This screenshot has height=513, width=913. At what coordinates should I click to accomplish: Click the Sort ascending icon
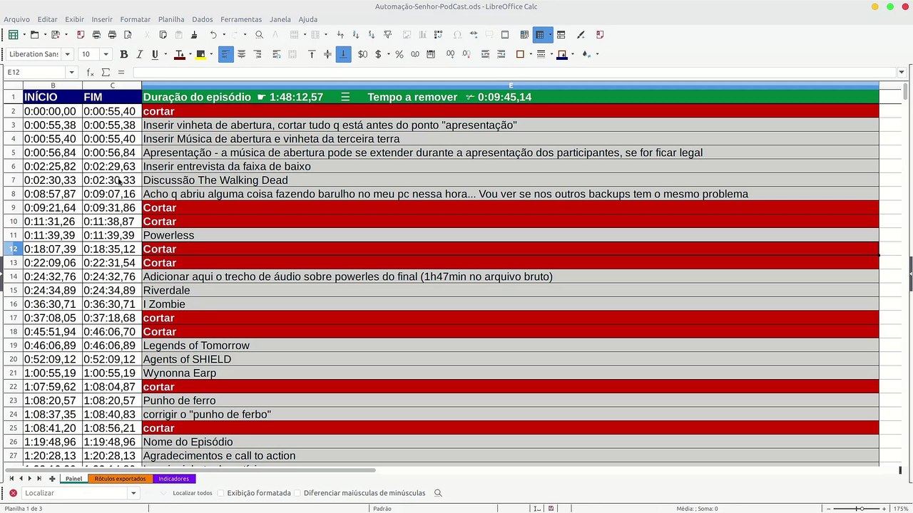tap(356, 34)
